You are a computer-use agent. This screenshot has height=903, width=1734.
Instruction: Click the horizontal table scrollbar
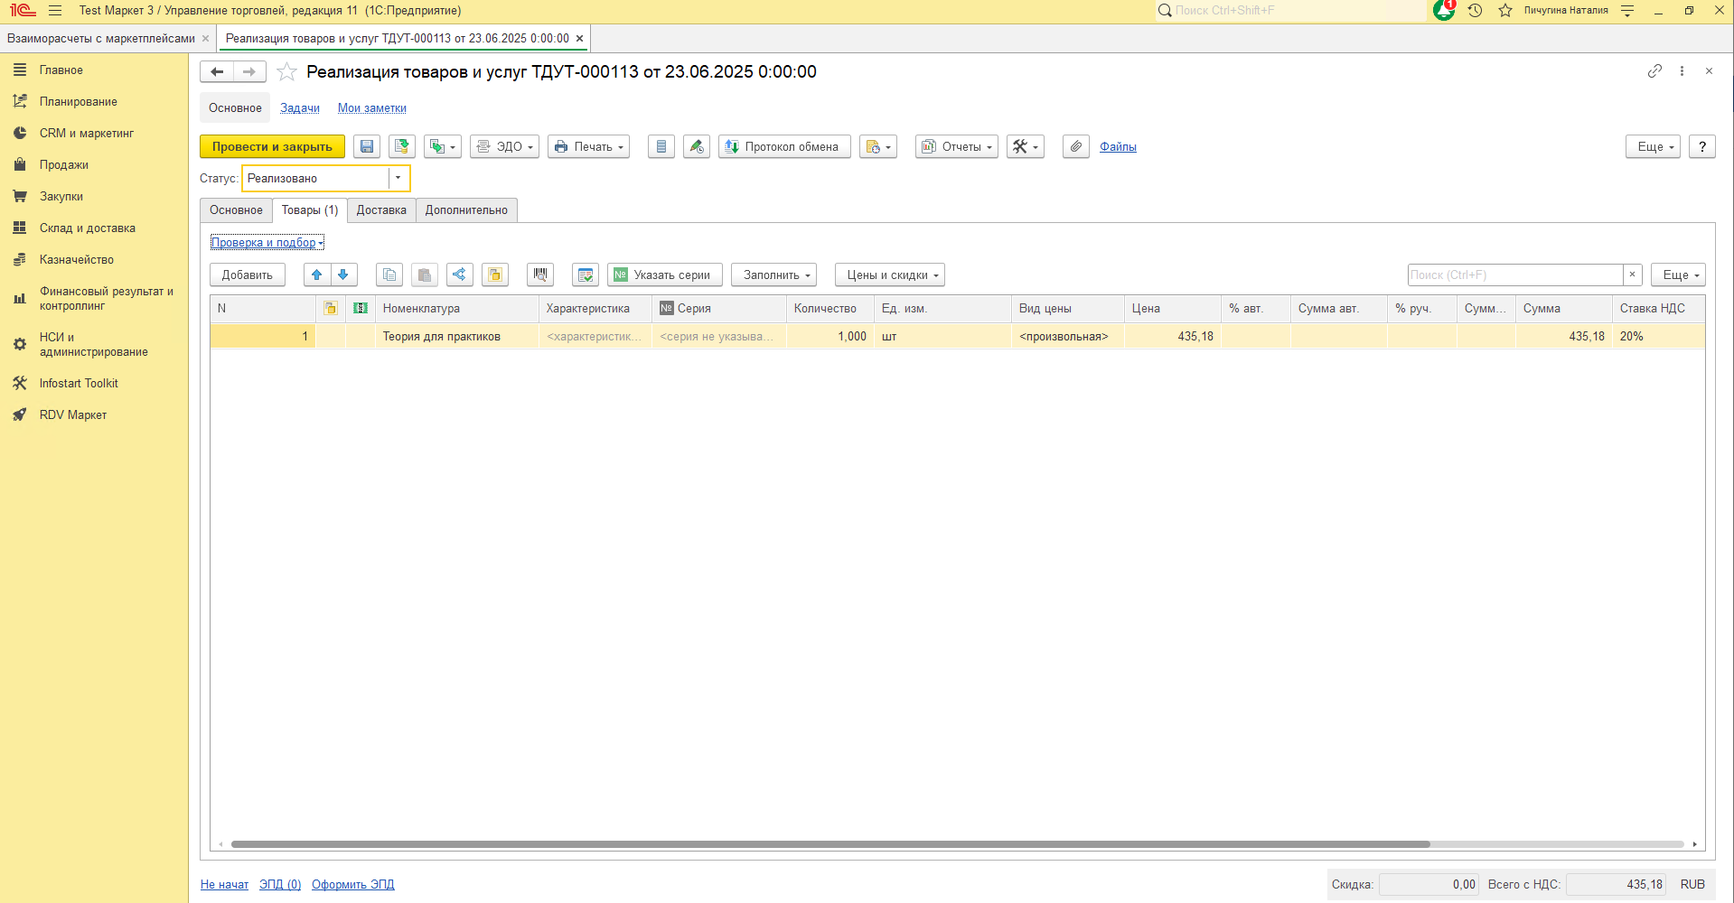click(830, 844)
